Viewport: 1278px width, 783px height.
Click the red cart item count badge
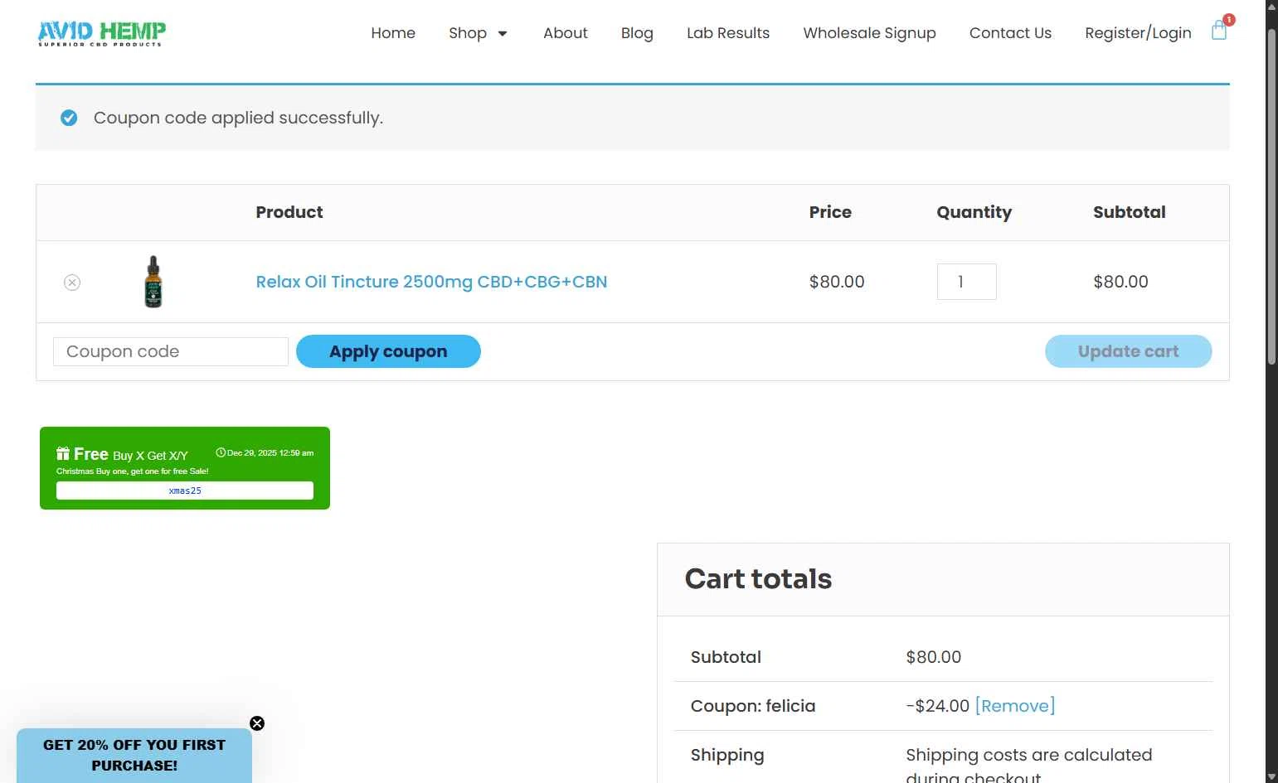(x=1229, y=20)
